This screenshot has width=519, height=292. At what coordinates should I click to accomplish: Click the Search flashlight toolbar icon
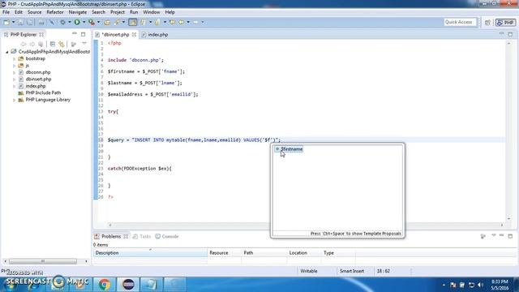coord(117,22)
